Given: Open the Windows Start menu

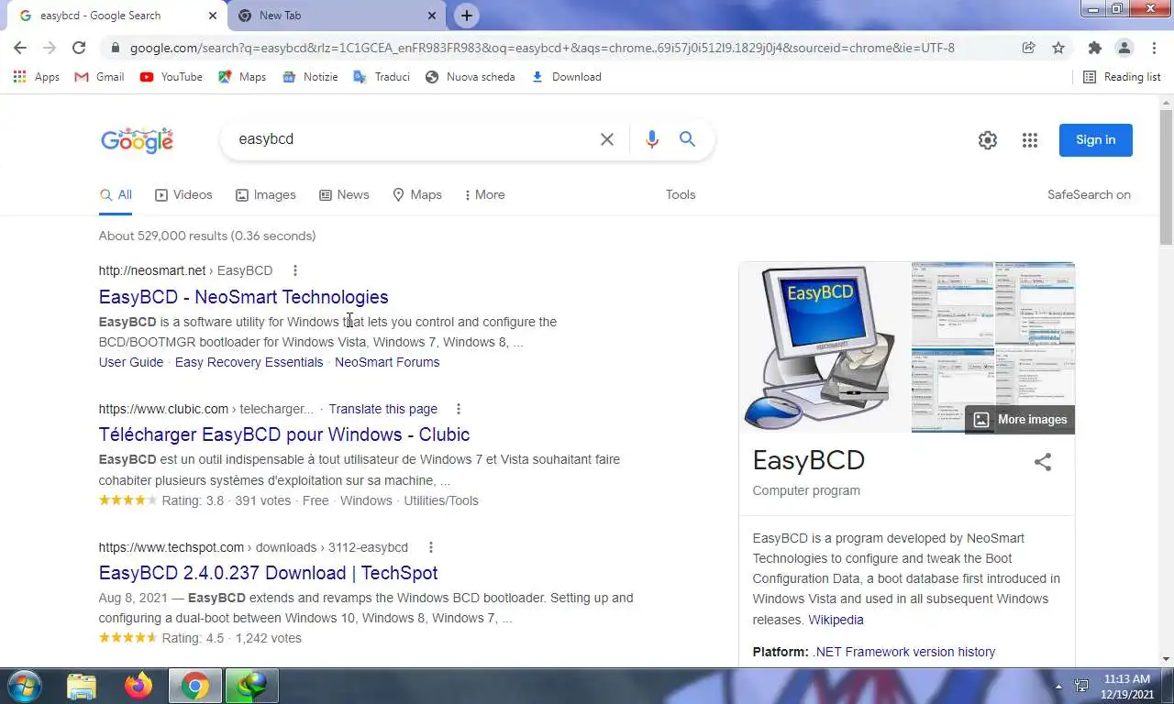Looking at the screenshot, I should click(24, 686).
